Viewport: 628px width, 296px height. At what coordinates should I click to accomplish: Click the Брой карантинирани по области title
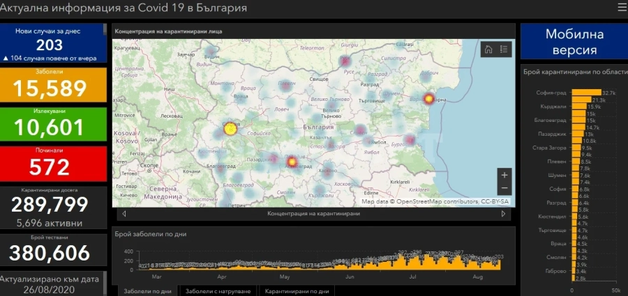click(576, 72)
